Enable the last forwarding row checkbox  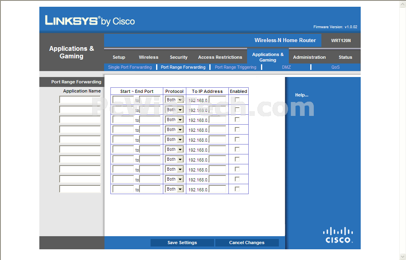pos(237,189)
